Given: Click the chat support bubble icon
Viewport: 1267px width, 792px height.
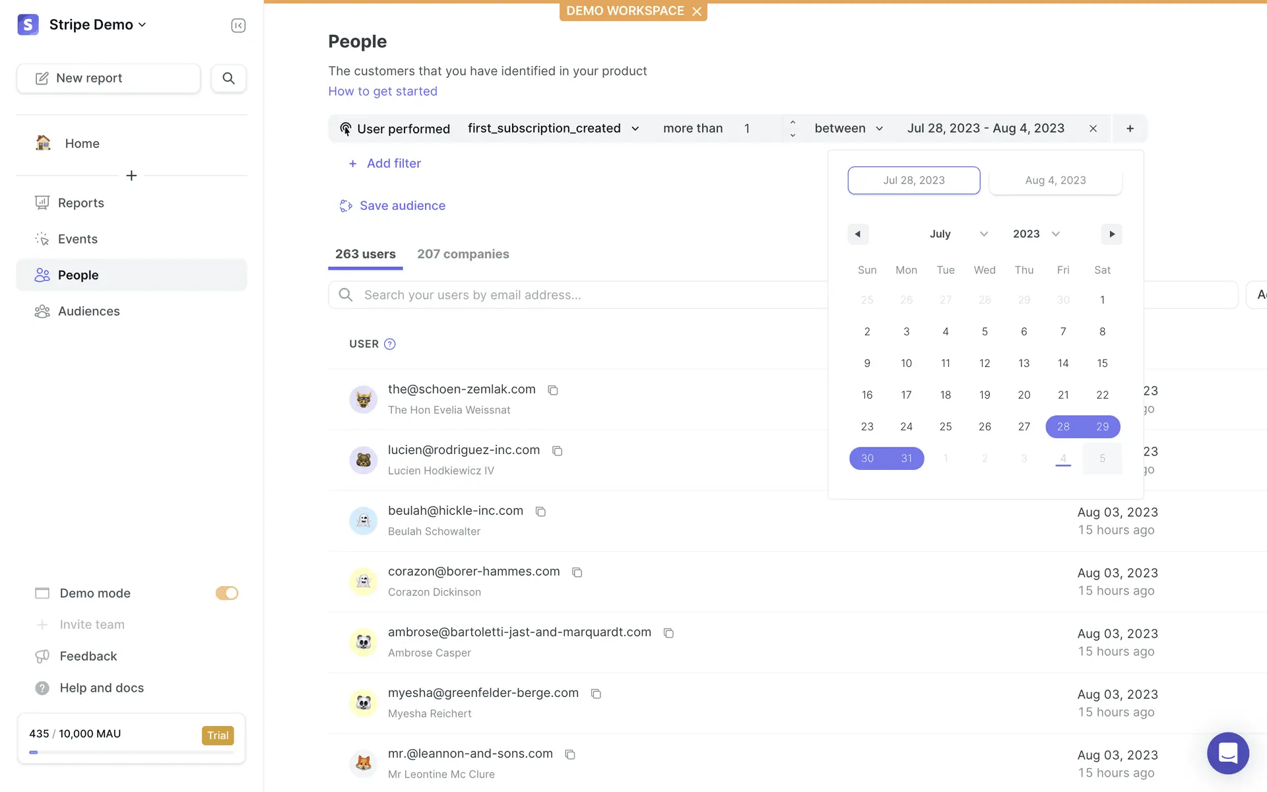Looking at the screenshot, I should click(1227, 752).
